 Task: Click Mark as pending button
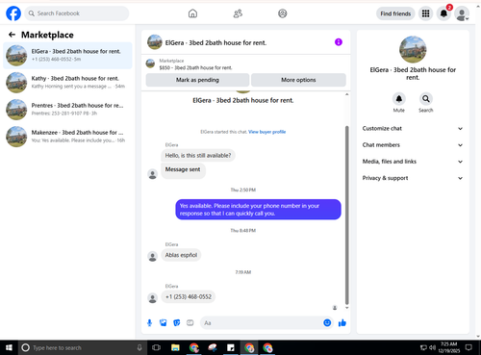click(x=197, y=80)
